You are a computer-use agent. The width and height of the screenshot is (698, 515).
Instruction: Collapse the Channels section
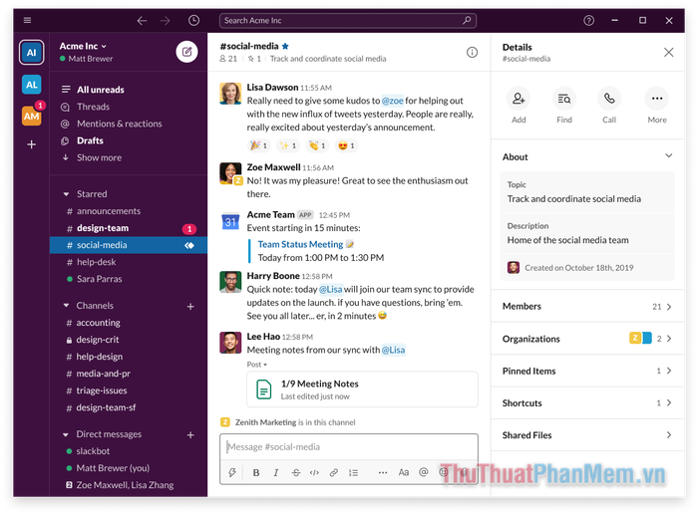(x=67, y=306)
